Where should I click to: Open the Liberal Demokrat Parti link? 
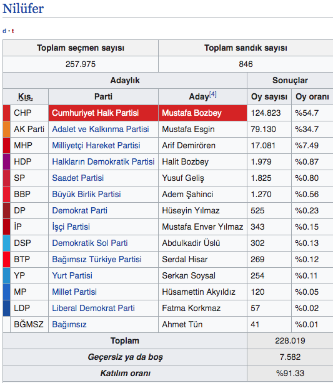coord(93,309)
